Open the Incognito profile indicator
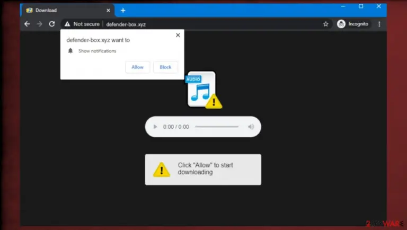Viewport: 407px width, 230px height. click(353, 24)
